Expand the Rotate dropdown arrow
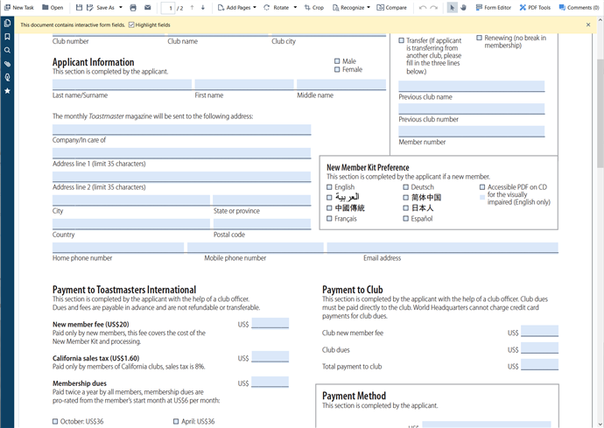This screenshot has width=604, height=428. pos(295,7)
